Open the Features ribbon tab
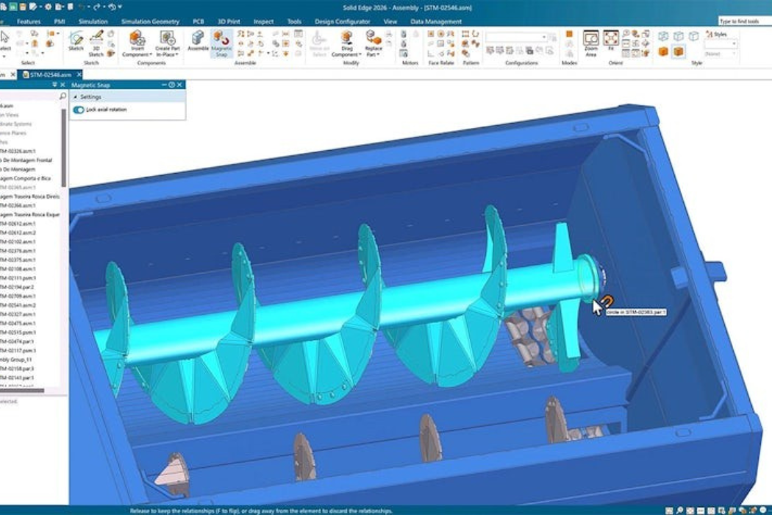The image size is (772, 515). (29, 21)
